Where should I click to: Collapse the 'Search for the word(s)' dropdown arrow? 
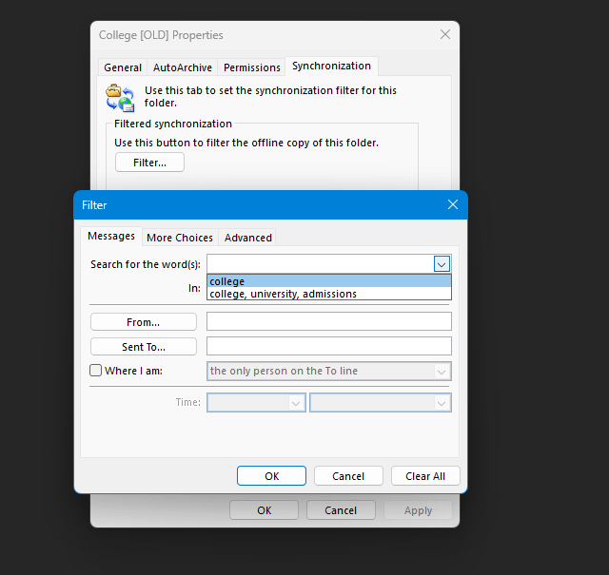[442, 264]
